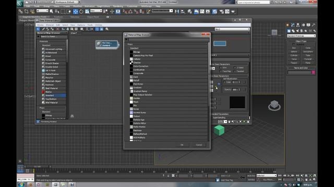The image size is (334, 187).
Task: Click the Standard material node in View1
Action: coord(108,44)
